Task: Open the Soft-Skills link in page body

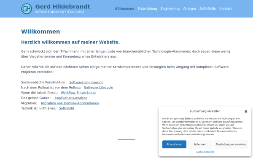Action: tap(67, 108)
